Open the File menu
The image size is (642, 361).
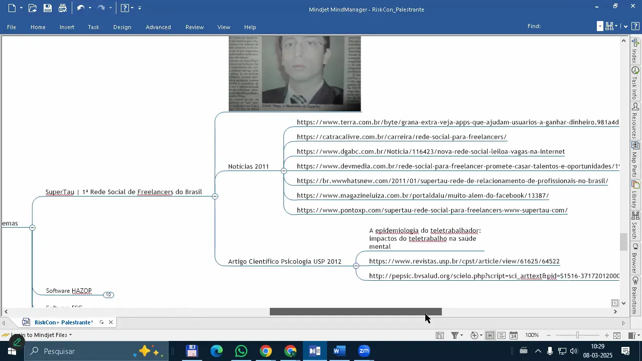point(12,27)
